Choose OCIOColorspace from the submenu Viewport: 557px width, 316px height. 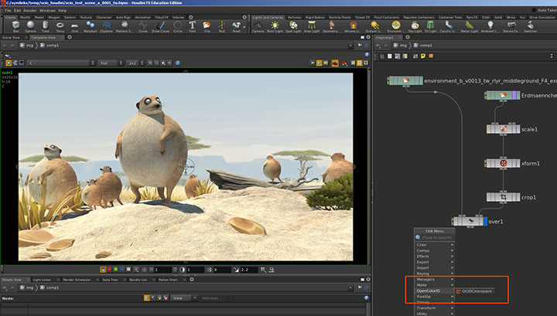coord(474,291)
